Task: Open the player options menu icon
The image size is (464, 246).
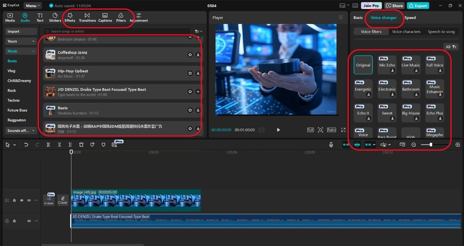Action: (x=341, y=17)
